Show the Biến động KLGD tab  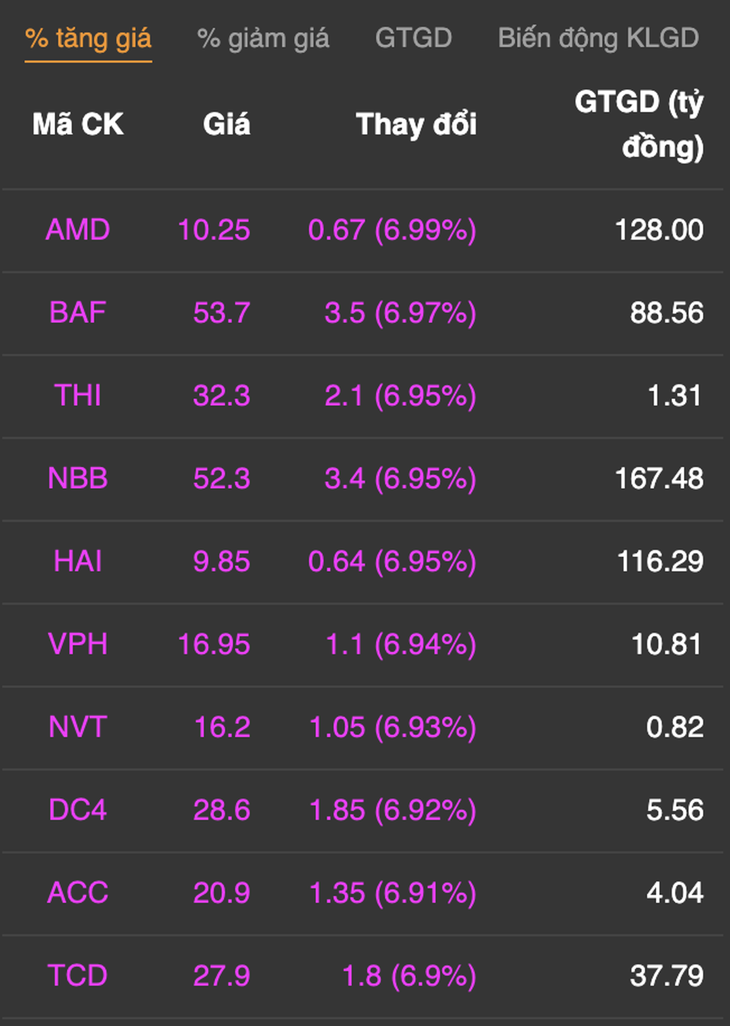(x=598, y=39)
